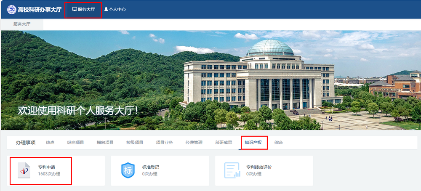Screen dimensions: 421x191
Task: Click the monitor icon beside 服务大厅
Action: point(75,9)
